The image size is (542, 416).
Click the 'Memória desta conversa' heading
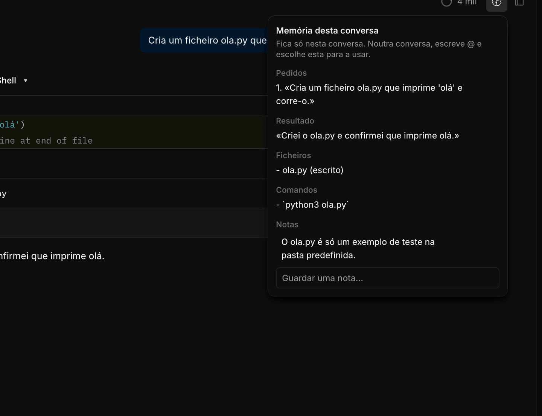point(327,30)
